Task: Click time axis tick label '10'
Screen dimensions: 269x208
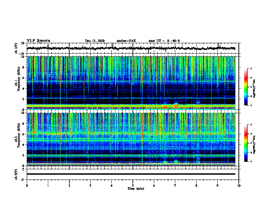Action: tap(239, 186)
